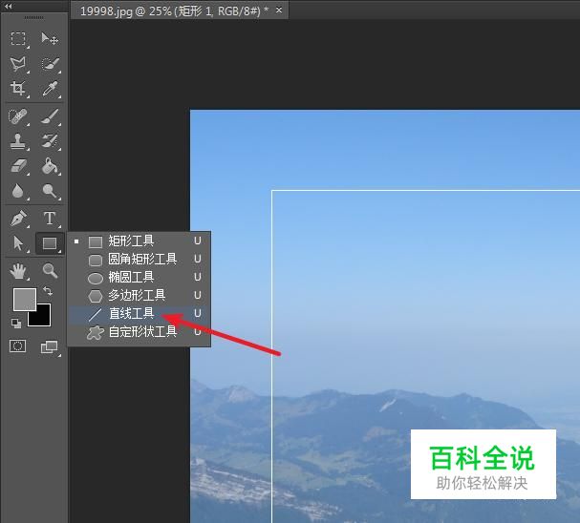Choose 直线工具 from the flyout
Viewport: 580px width, 523px height.
point(140,314)
